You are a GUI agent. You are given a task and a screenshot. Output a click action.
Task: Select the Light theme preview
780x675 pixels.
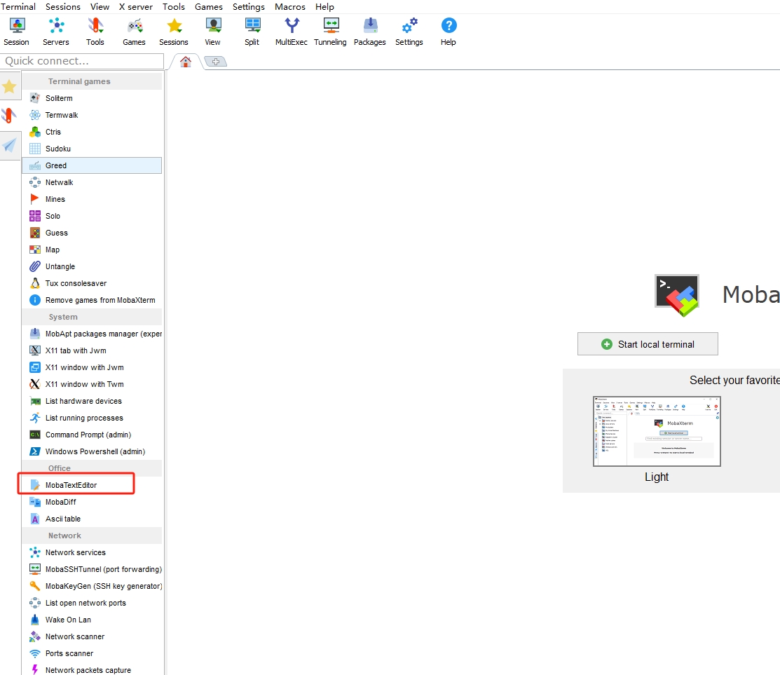656,432
